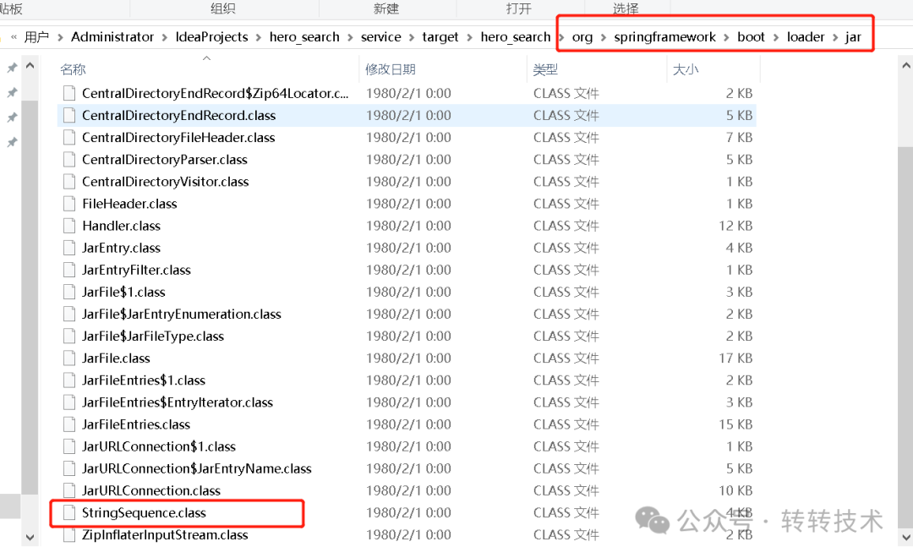
Task: Select the file name JarFileEntries$1.class
Action: click(144, 380)
